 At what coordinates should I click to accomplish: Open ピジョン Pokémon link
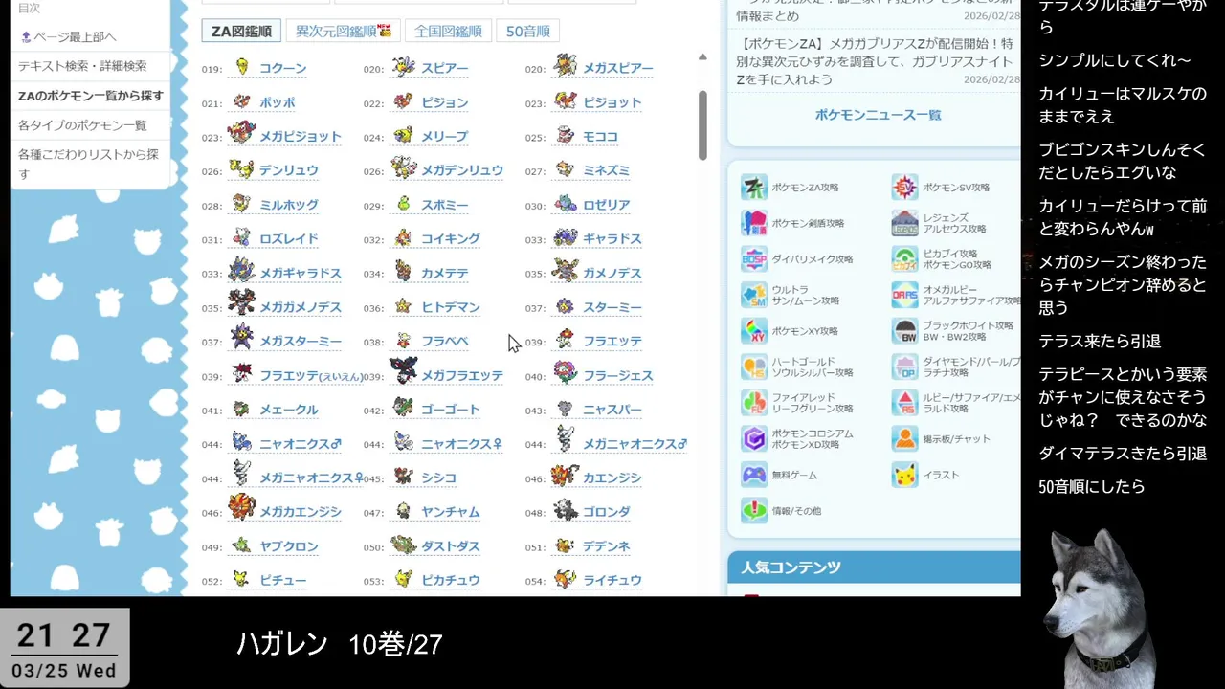[x=444, y=102]
